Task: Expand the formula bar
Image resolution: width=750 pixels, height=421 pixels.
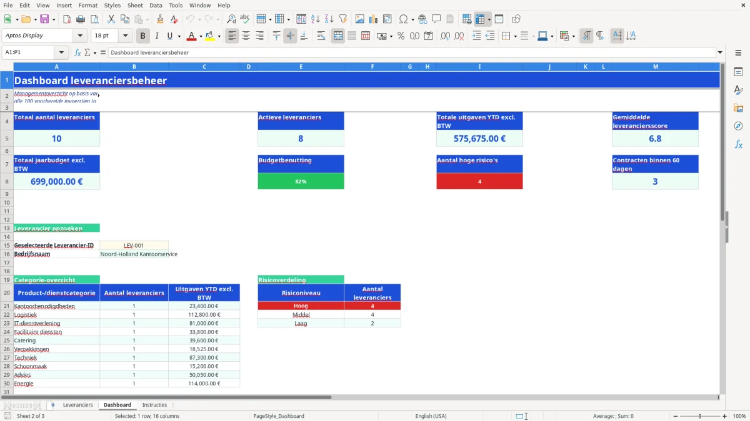Action: tap(720, 53)
